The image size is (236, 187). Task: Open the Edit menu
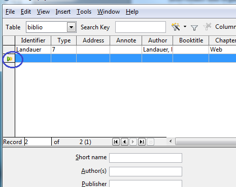(26, 12)
